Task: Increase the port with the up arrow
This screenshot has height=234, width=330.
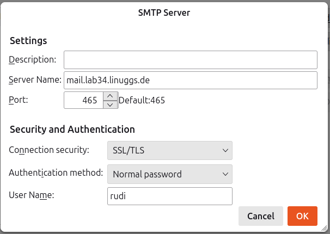Action: coord(110,96)
